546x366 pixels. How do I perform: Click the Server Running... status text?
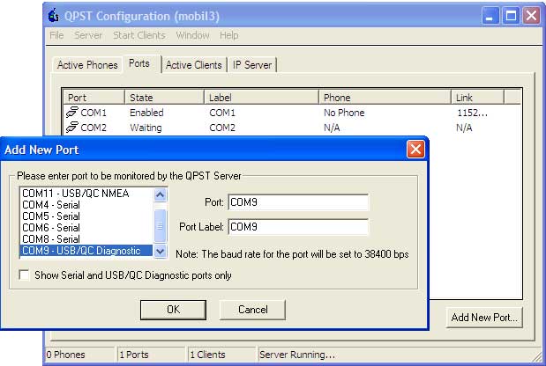tap(297, 355)
